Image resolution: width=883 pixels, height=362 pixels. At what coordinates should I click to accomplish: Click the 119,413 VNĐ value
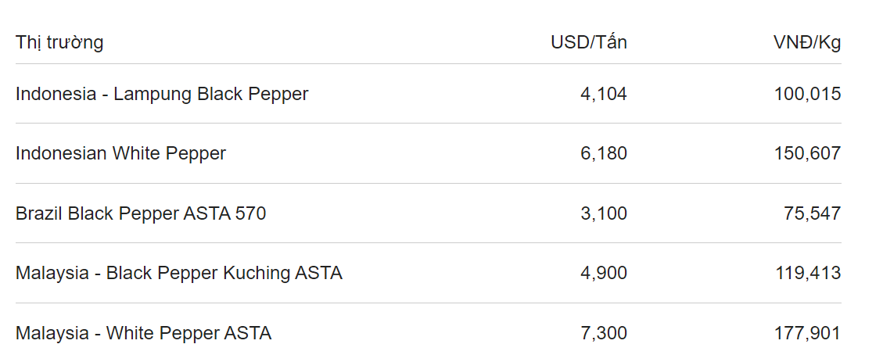[808, 273]
